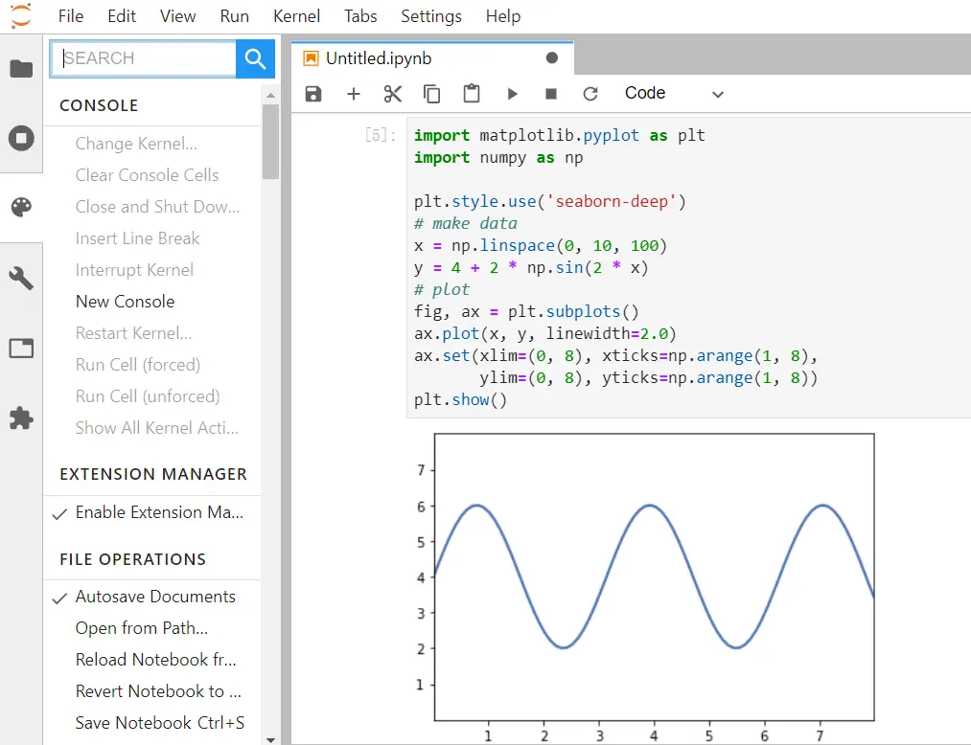Open the Code cell type dropdown
This screenshot has height=745, width=971.
673,94
